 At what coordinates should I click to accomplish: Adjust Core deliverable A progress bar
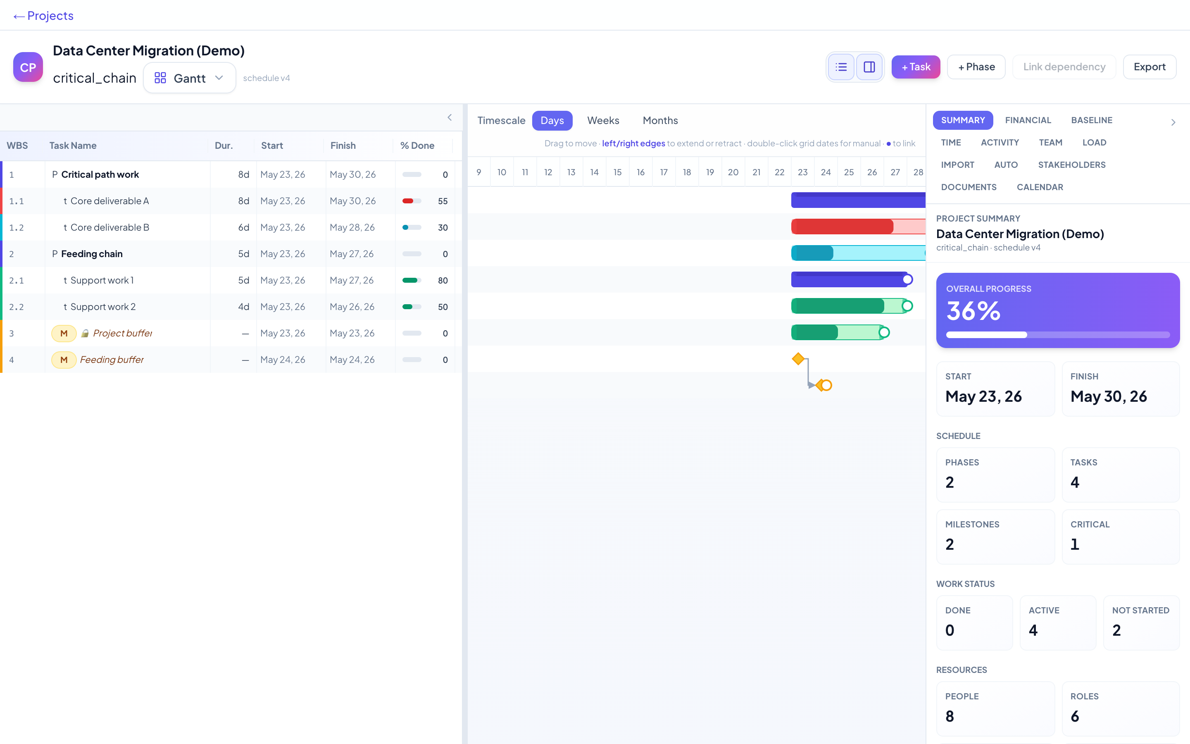(x=412, y=201)
